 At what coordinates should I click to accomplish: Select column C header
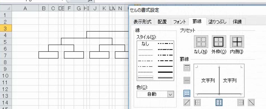click(x=53, y=8)
